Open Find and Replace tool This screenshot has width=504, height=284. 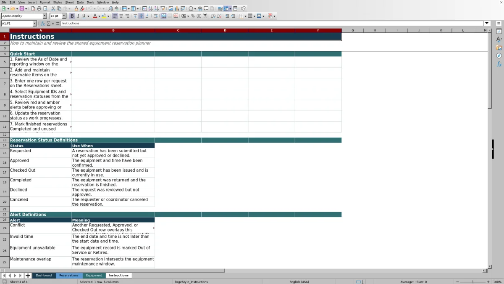click(x=110, y=8)
